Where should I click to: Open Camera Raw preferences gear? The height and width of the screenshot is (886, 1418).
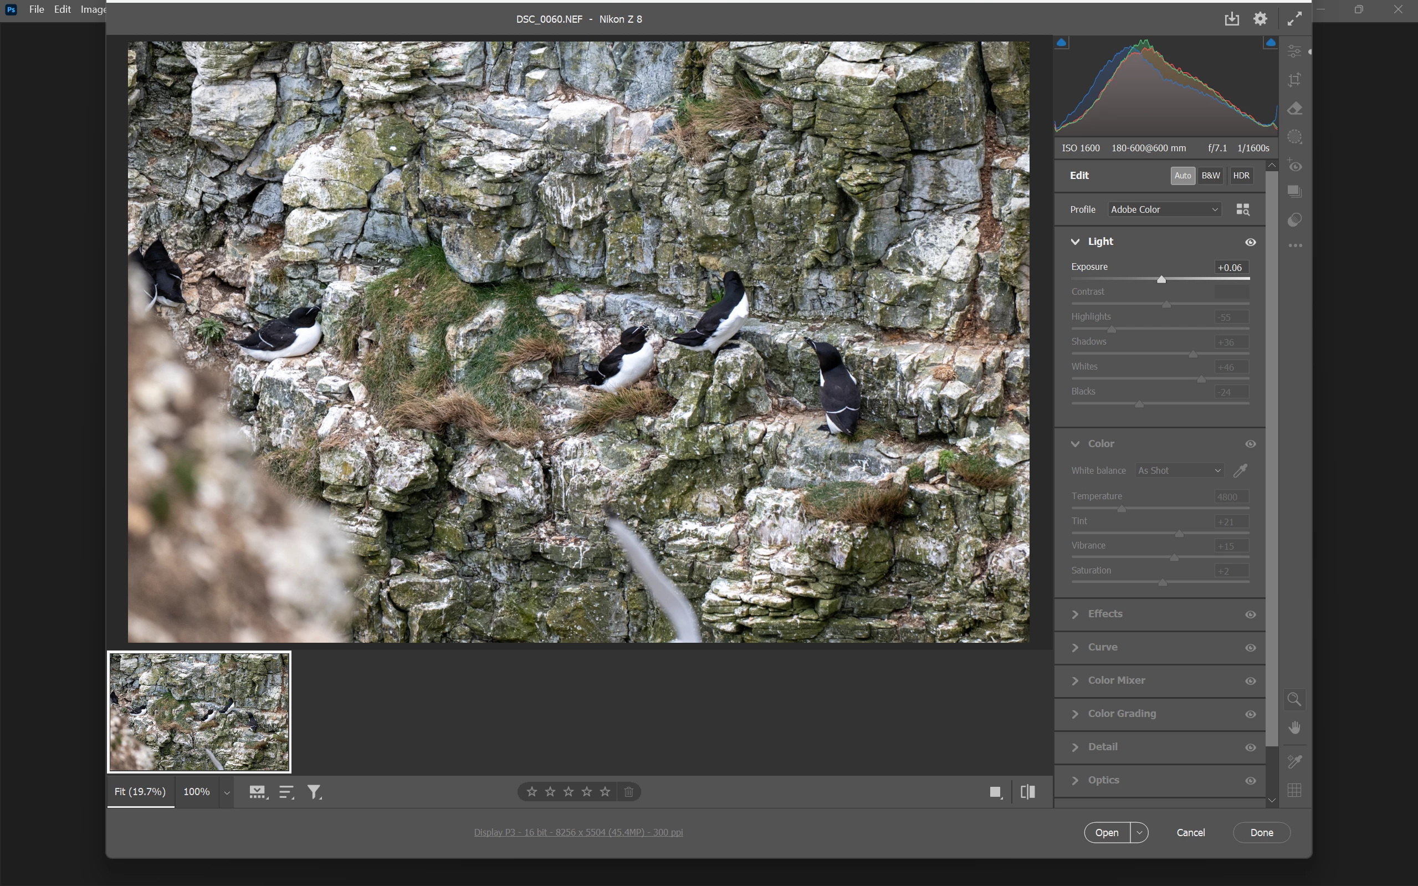coord(1261,19)
